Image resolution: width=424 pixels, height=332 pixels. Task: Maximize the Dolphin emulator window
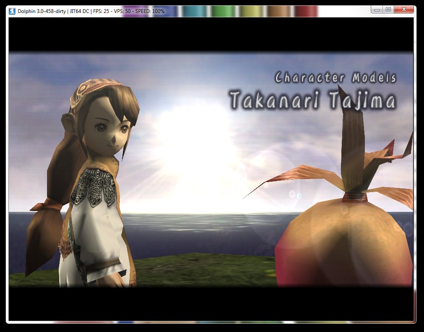click(388, 9)
